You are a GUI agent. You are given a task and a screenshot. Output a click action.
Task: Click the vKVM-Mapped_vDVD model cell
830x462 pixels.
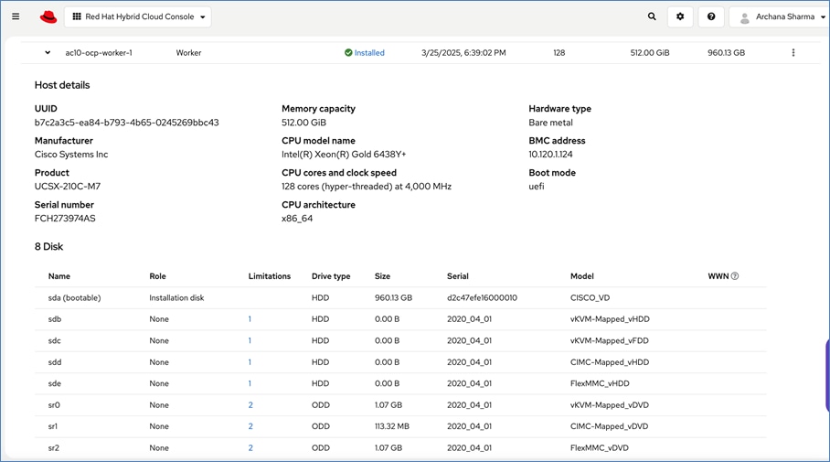[610, 404]
